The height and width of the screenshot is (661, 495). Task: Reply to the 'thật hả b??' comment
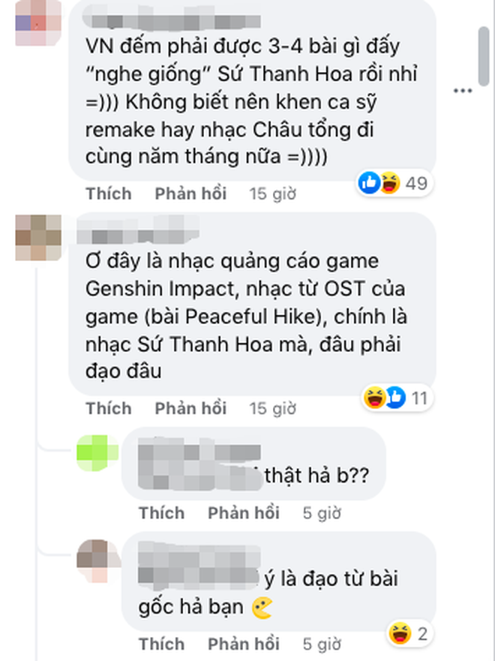coord(244,513)
